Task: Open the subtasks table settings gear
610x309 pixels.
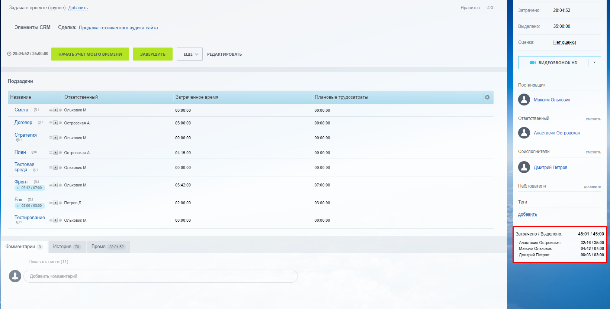Action: 487,97
